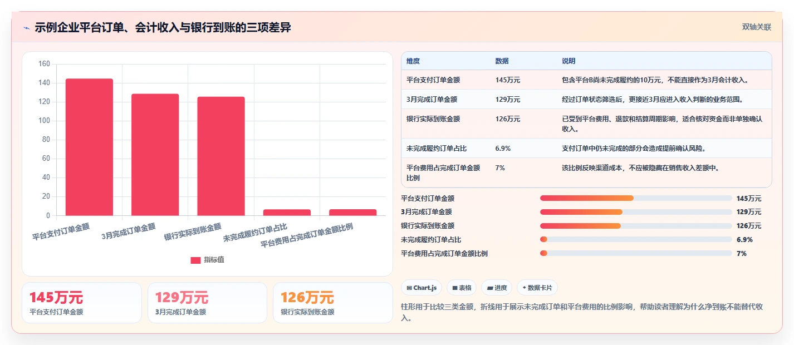Click the 145万元 progress list value
The height and width of the screenshot is (345, 794).
tap(749, 199)
